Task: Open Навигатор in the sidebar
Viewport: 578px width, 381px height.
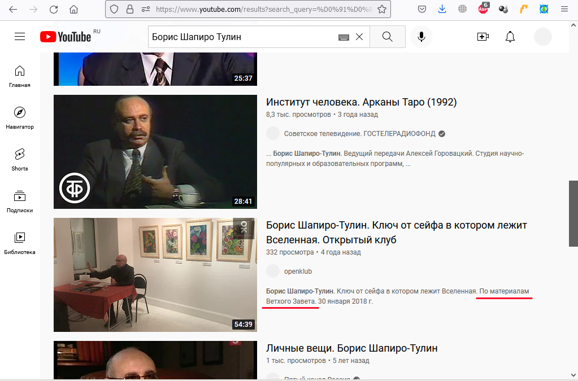Action: pos(20,118)
